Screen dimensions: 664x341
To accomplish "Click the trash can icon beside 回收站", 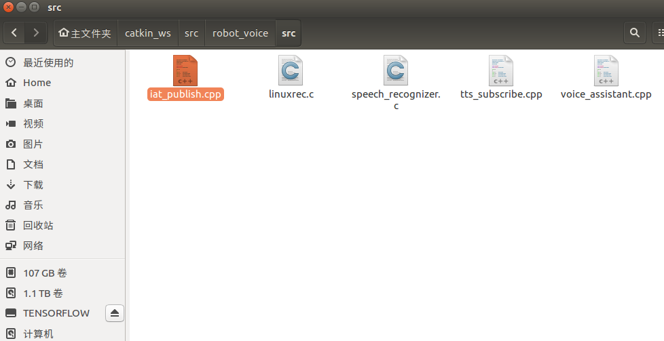I will pyautogui.click(x=11, y=225).
